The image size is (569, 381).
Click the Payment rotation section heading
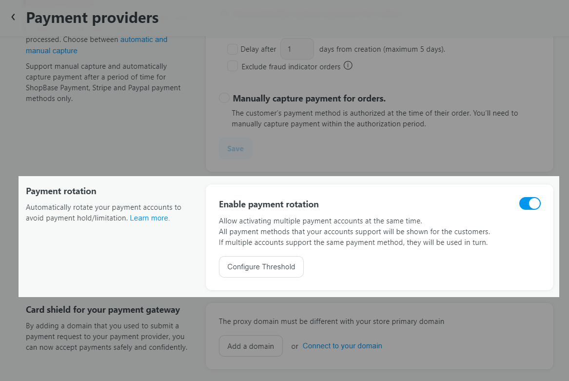[x=61, y=191]
